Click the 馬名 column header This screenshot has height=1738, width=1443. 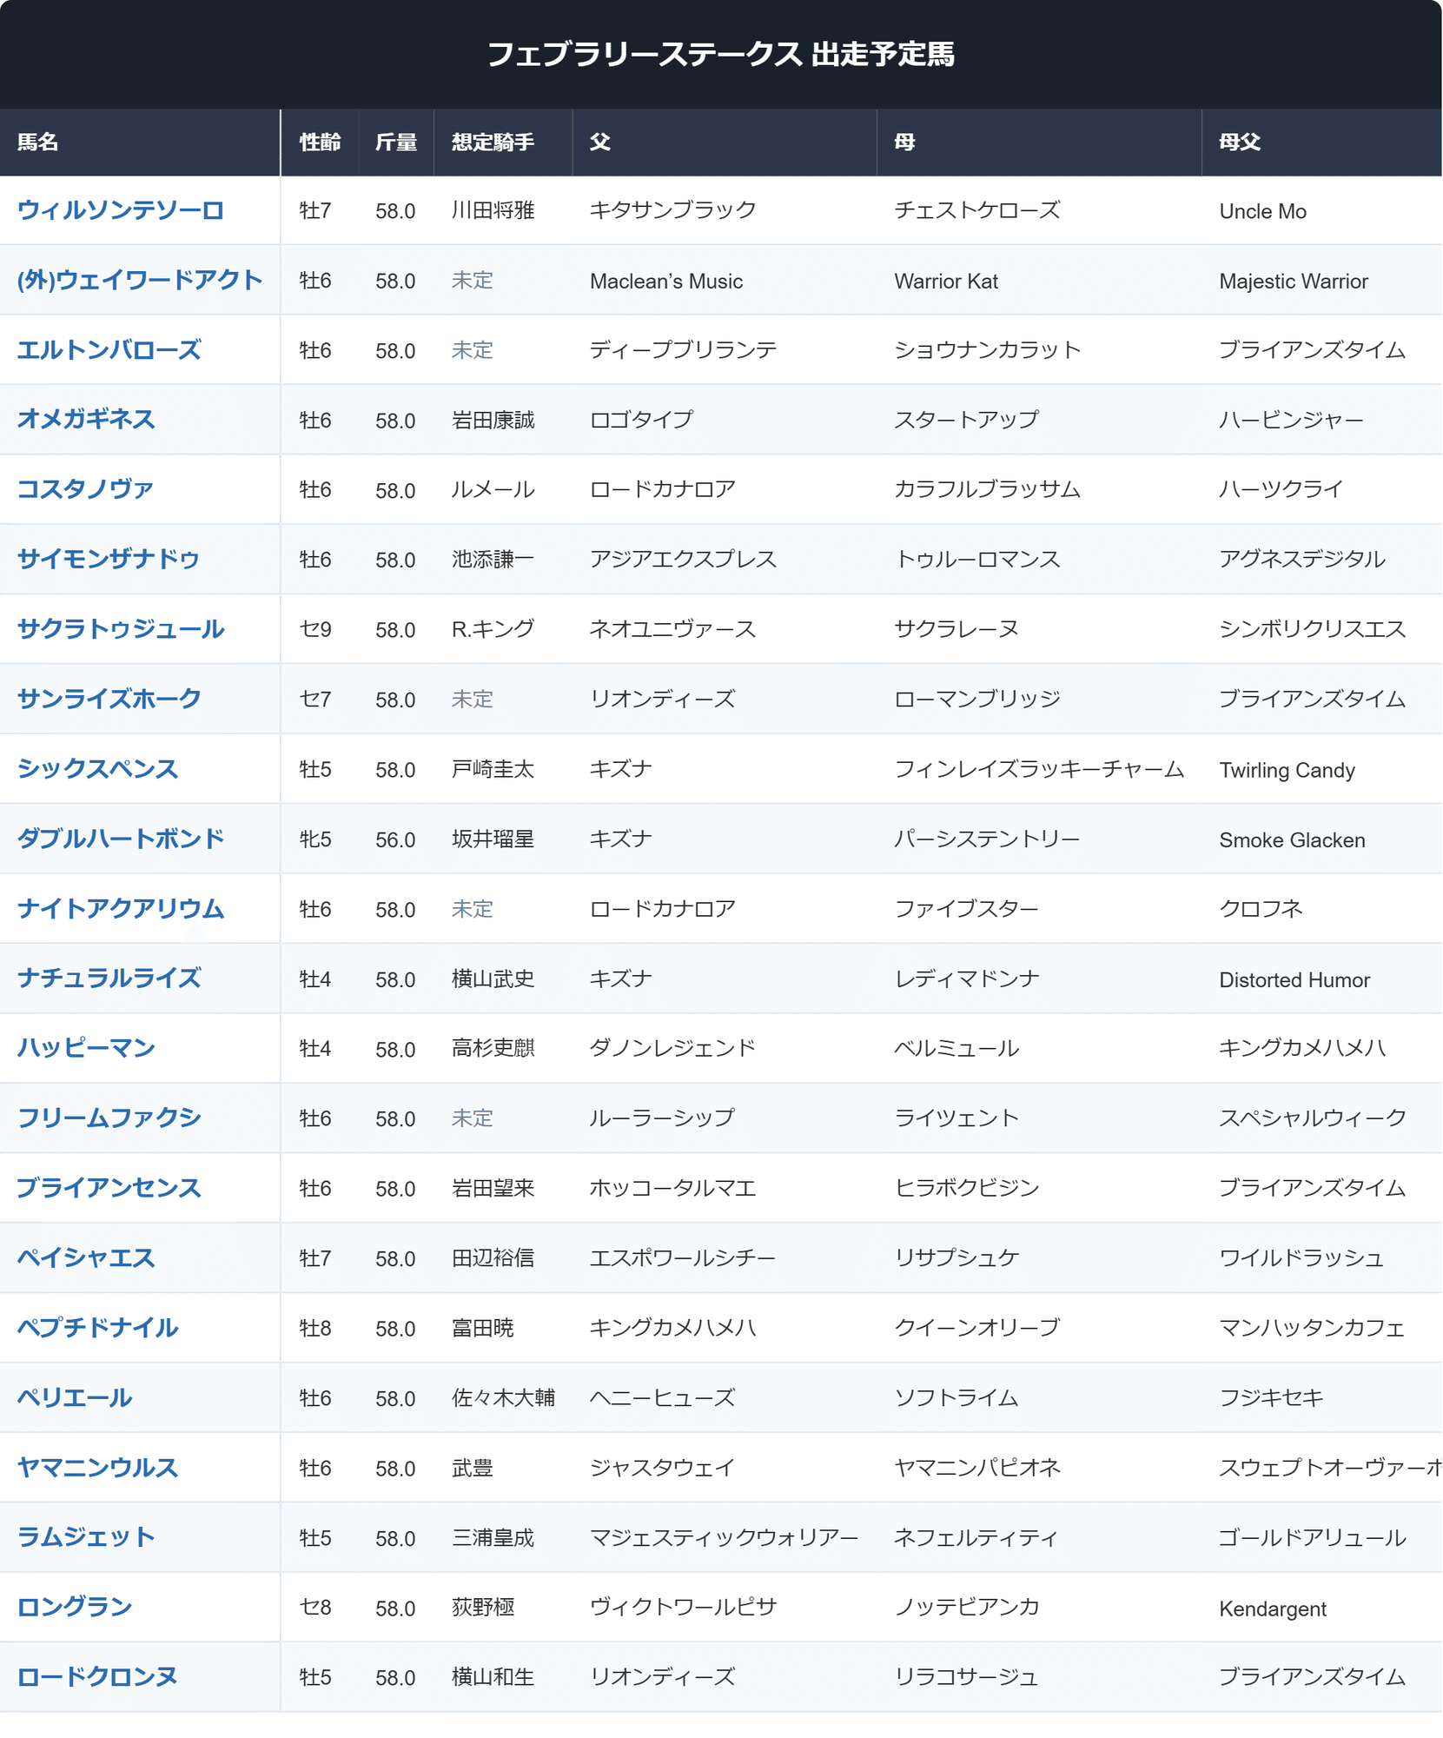[38, 143]
